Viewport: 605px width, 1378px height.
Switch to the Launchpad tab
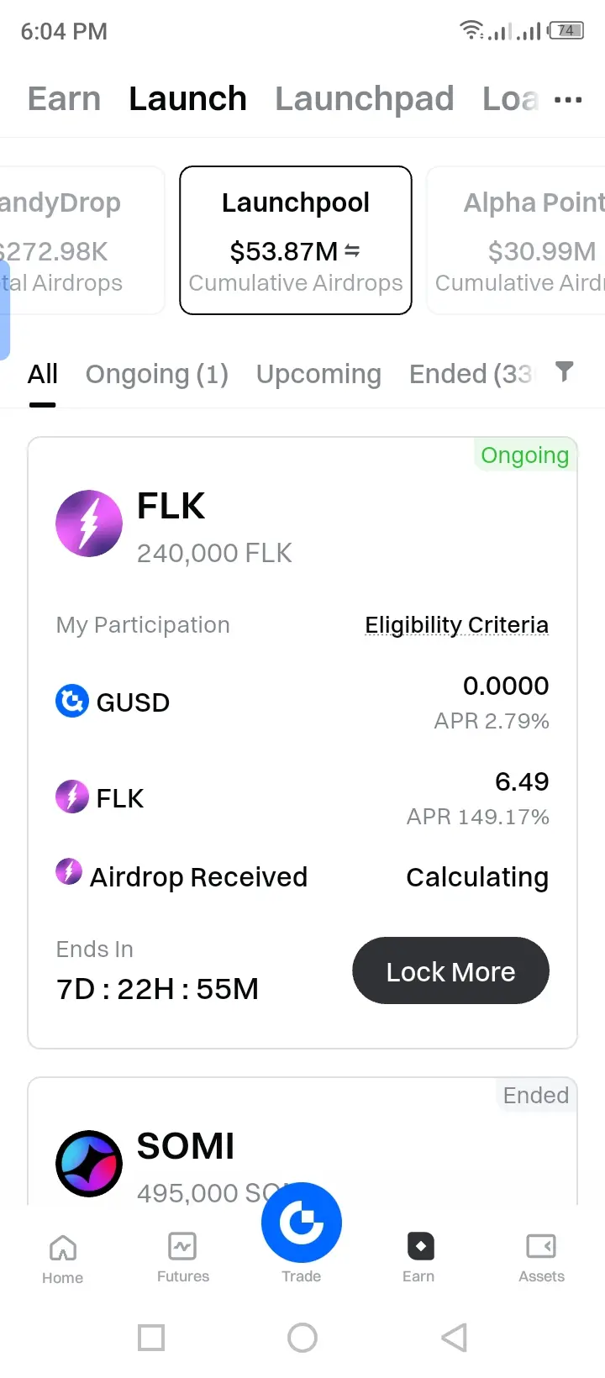[365, 99]
